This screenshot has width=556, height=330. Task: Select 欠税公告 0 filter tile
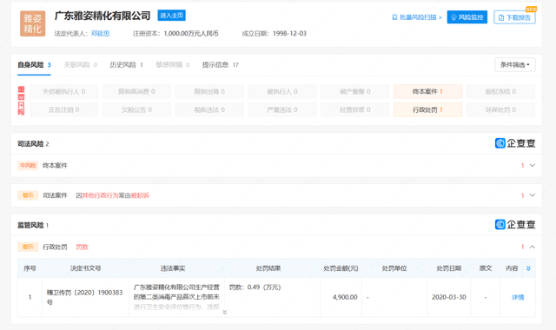(x=136, y=110)
